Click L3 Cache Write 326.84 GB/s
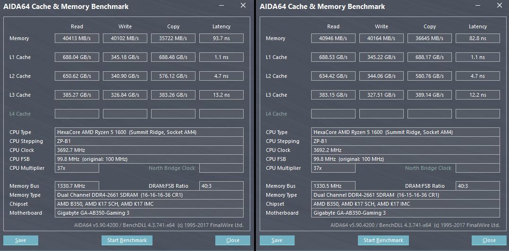The image size is (509, 251). [125, 95]
